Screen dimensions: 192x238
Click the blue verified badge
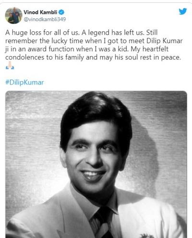point(61,12)
